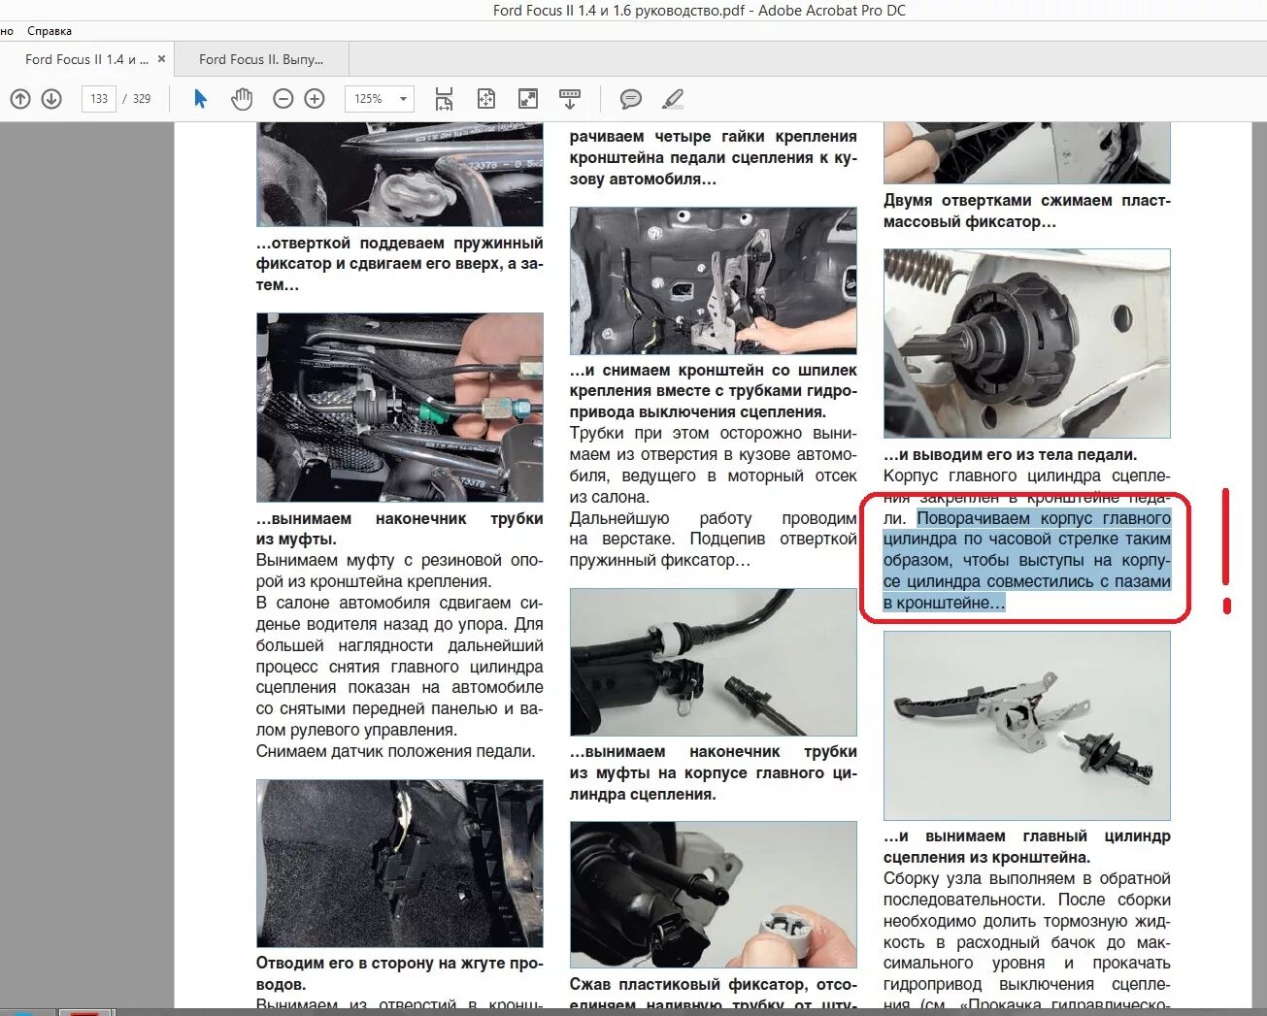Add a sticky note comment
This screenshot has height=1016, width=1267.
pyautogui.click(x=631, y=99)
